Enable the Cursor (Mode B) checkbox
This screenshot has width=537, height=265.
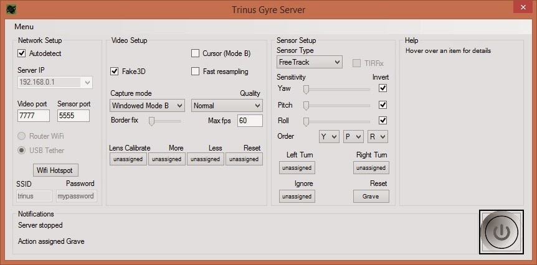point(195,53)
